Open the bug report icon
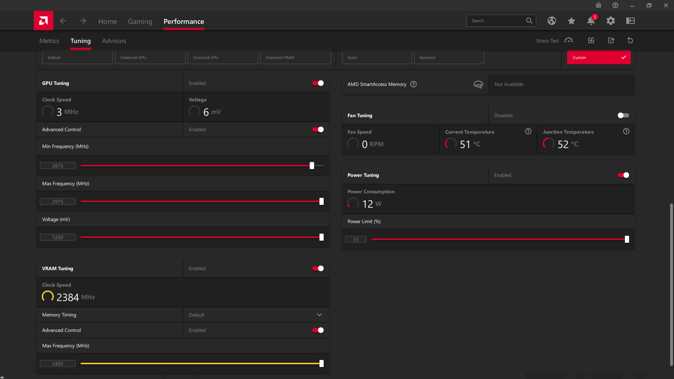This screenshot has width=674, height=379. tap(599, 5)
